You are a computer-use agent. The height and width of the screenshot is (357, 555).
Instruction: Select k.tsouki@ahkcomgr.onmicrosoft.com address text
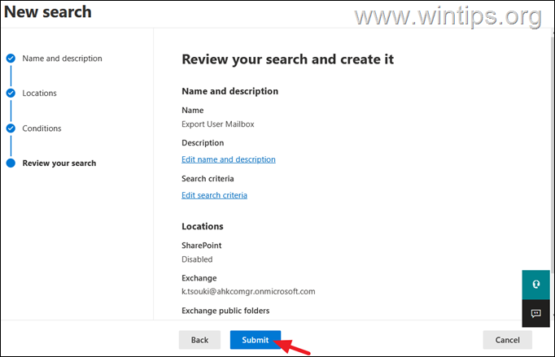(248, 292)
